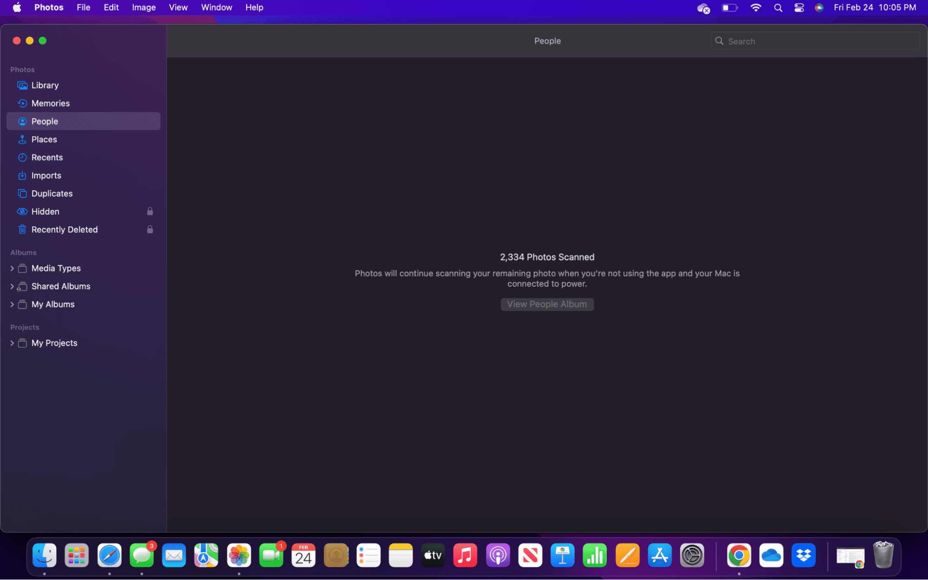Click the date and time in menu bar
This screenshot has width=928, height=580.
point(875,7)
